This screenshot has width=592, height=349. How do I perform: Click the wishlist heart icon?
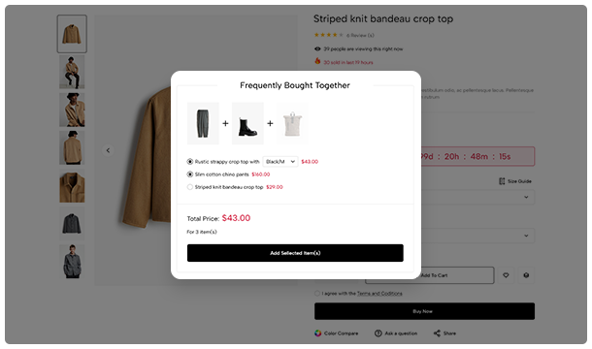coord(506,275)
